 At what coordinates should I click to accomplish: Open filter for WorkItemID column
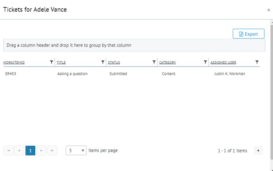(x=51, y=62)
